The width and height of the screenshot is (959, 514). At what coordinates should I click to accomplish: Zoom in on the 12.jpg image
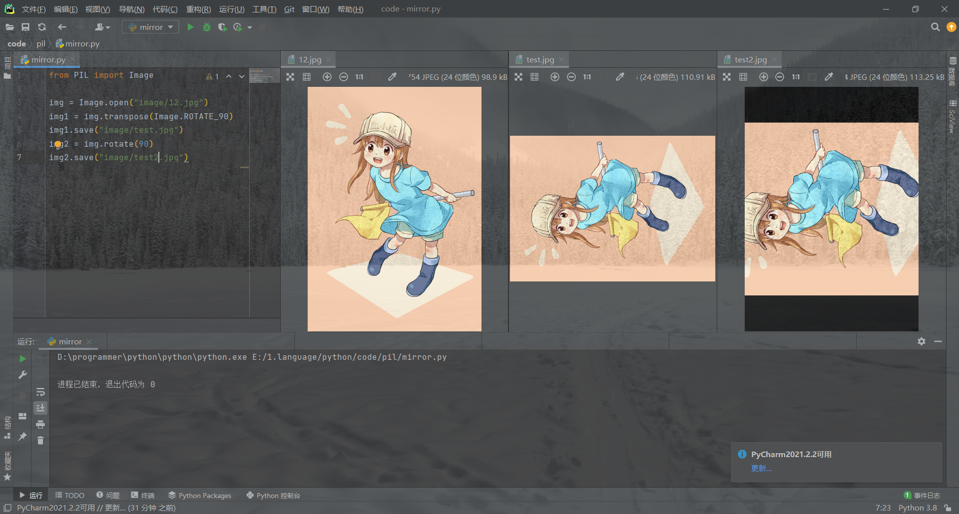tap(327, 77)
